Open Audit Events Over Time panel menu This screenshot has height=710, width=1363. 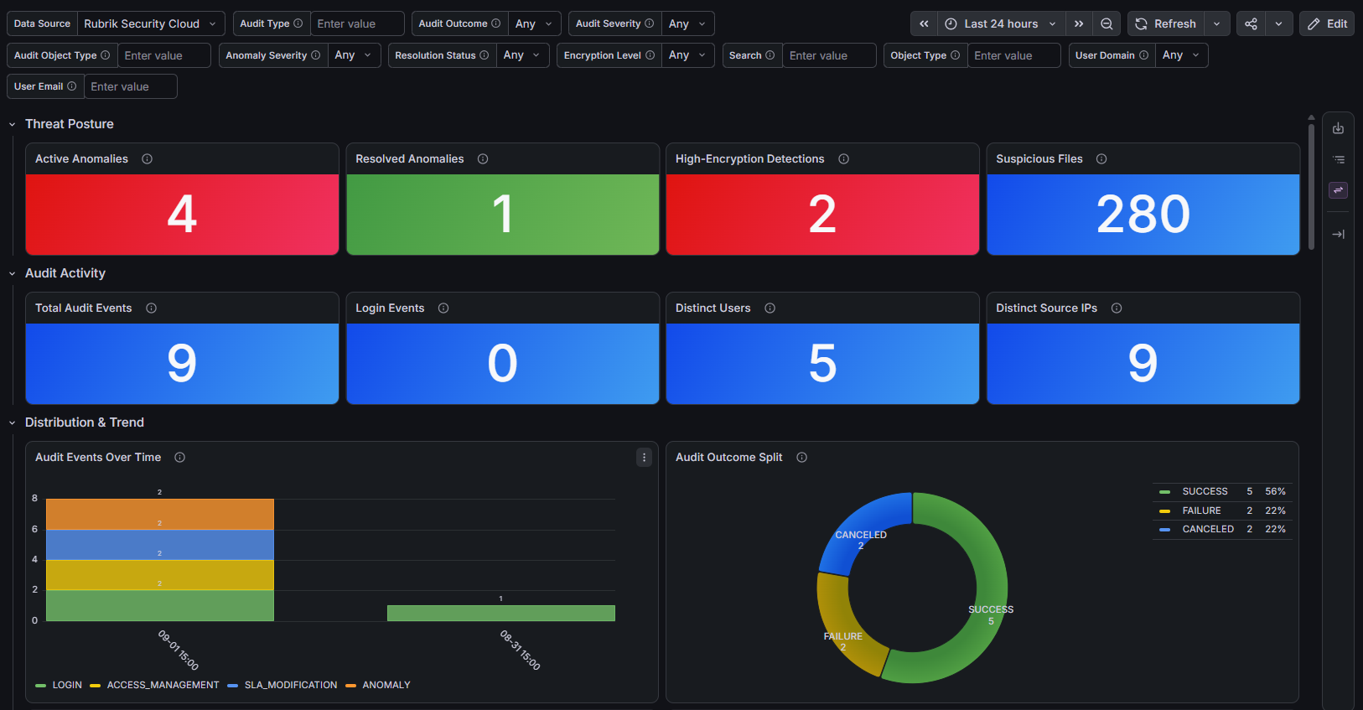[x=644, y=457]
